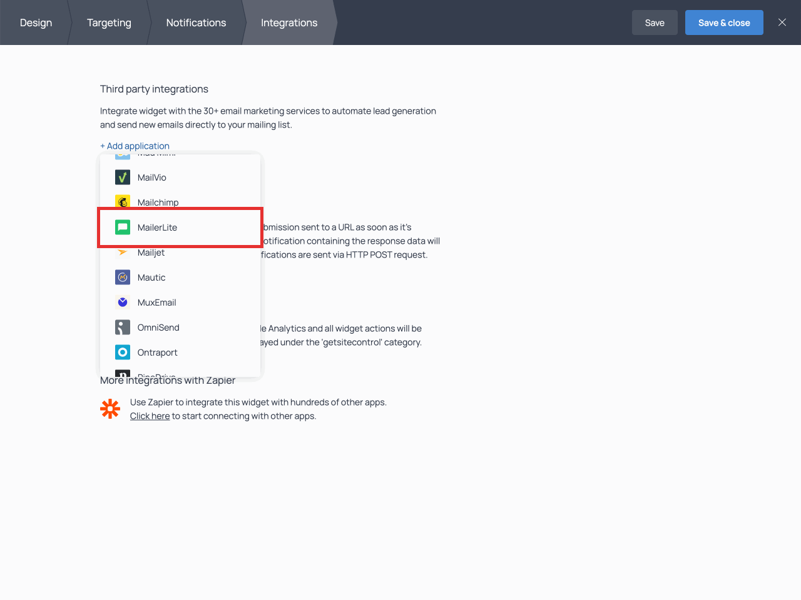This screenshot has height=600, width=801.
Task: Select the OmniSend icon
Action: click(x=123, y=327)
